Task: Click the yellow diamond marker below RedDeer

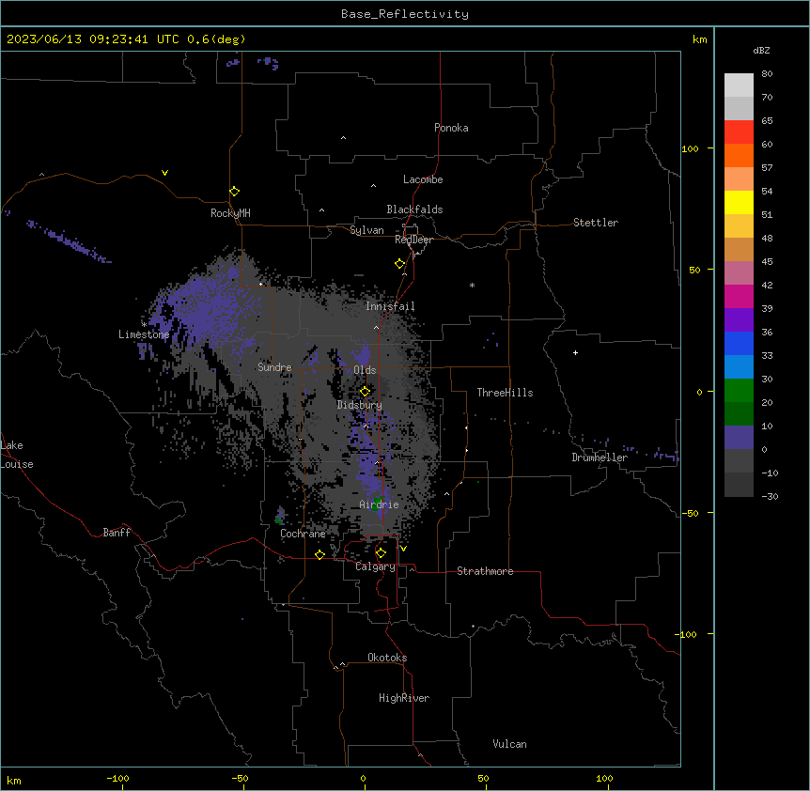Action: pos(400,264)
